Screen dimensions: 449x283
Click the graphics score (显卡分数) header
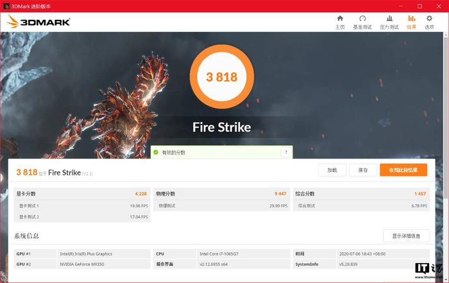(26, 194)
